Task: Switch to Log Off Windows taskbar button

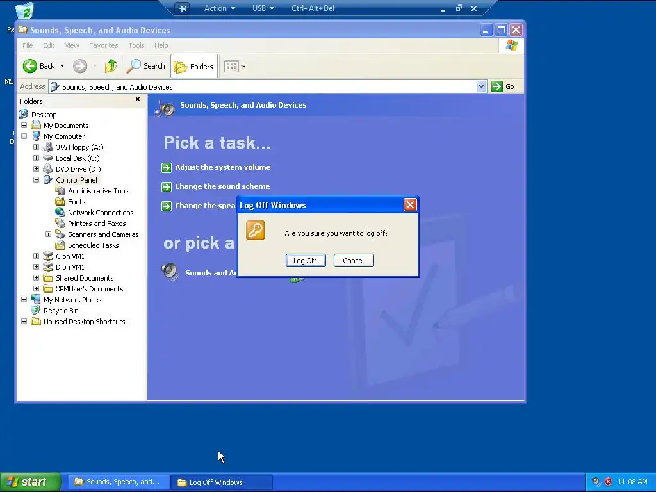Action: (222, 482)
